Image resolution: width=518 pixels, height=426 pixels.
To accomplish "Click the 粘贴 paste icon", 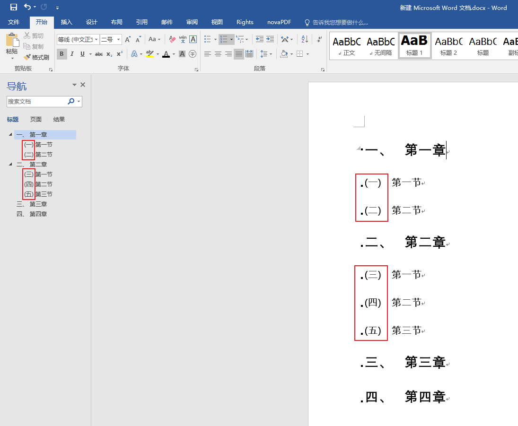I will 12,40.
